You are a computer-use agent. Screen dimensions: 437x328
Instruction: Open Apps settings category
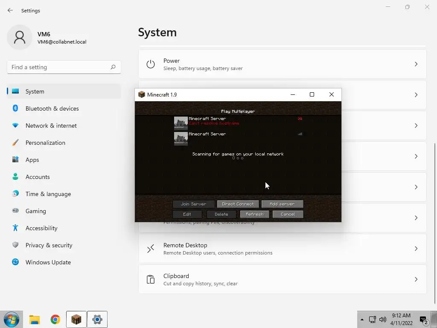coord(64,160)
